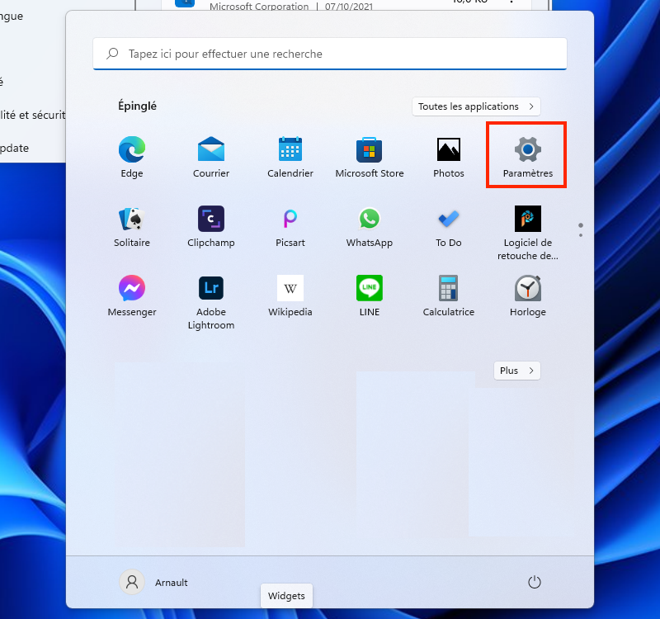Click the Épinglé section heading
The width and height of the screenshot is (660, 619).
point(137,106)
